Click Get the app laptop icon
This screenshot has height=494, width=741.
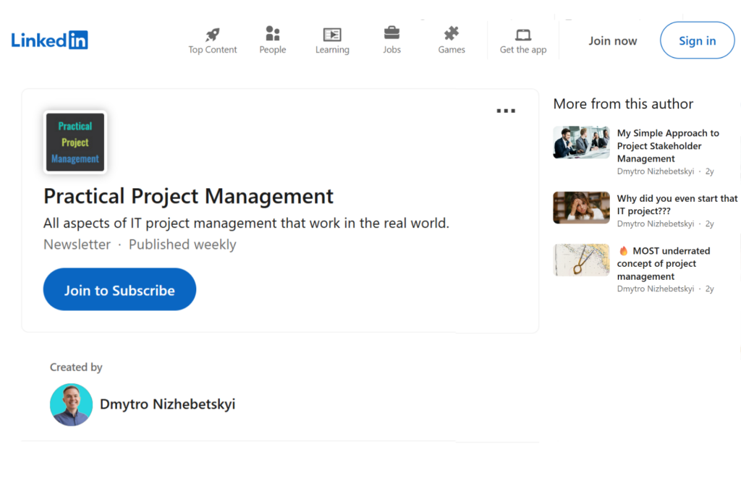[x=523, y=35]
